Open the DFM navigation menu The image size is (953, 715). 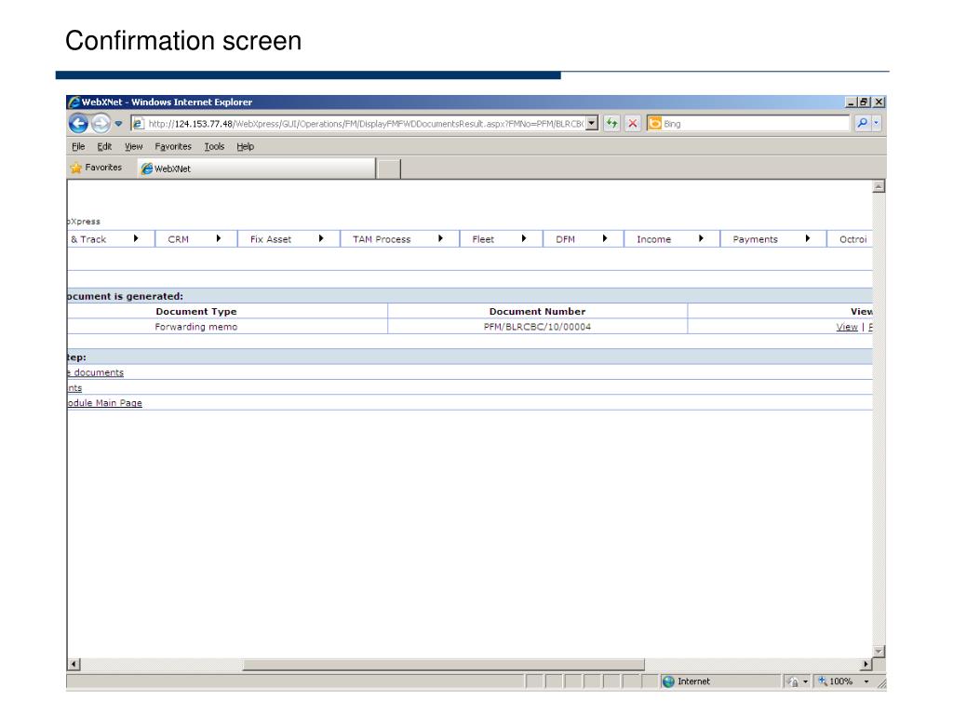pos(565,239)
